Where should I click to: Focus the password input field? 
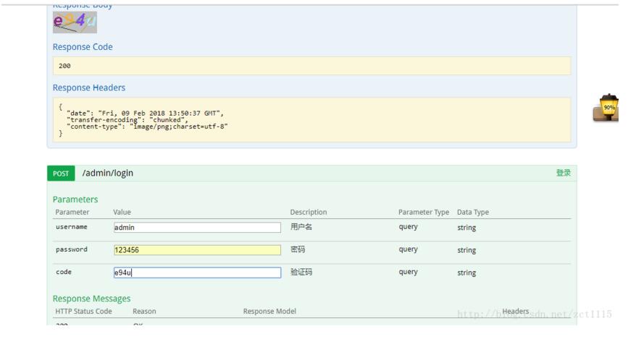(197, 250)
